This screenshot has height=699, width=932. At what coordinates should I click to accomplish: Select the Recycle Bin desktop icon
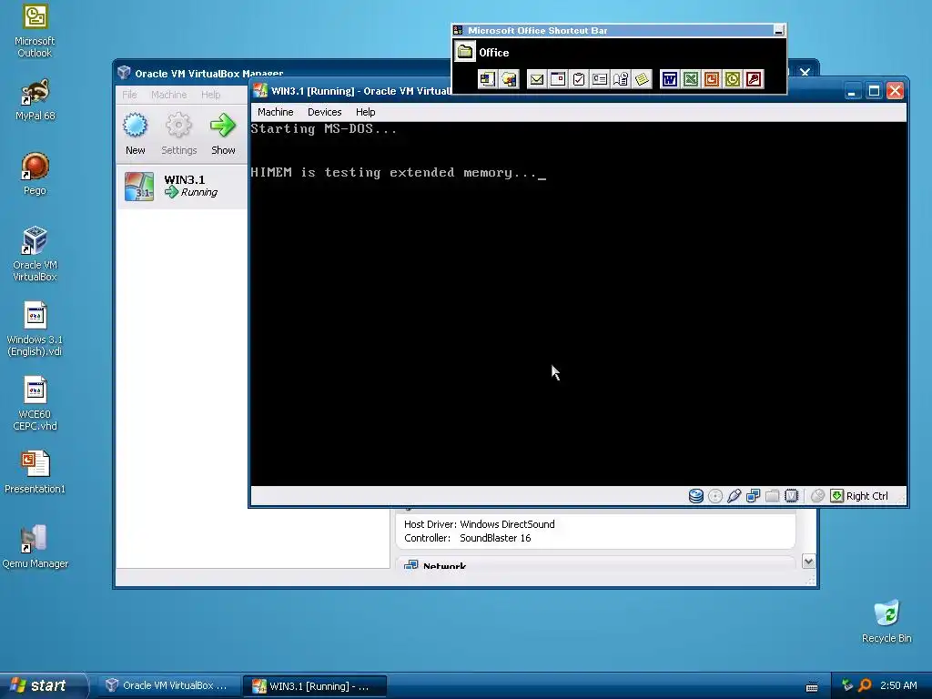886,622
